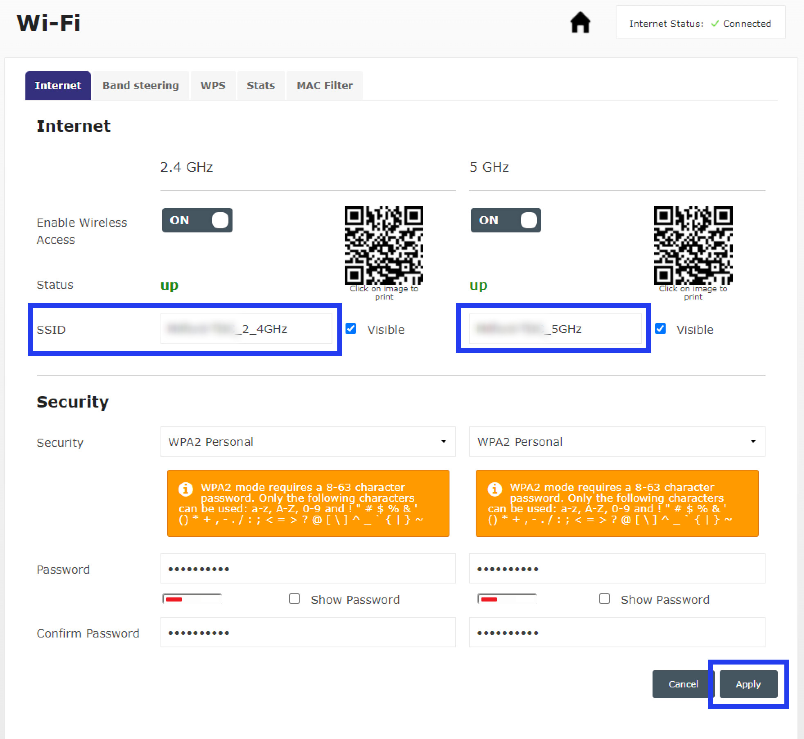Click the Apply button

tap(748, 684)
